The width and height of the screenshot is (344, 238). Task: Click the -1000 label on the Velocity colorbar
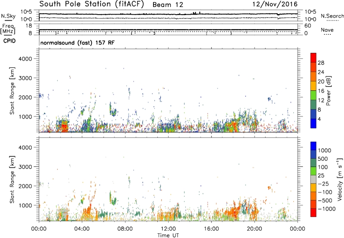(x=327, y=209)
